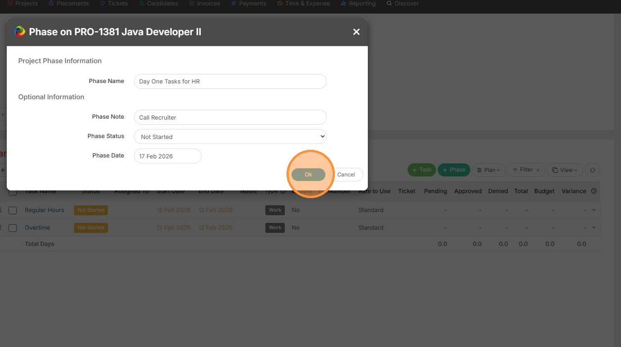Open the Reporting menu
Viewport: 621px width, 347px height.
(358, 4)
